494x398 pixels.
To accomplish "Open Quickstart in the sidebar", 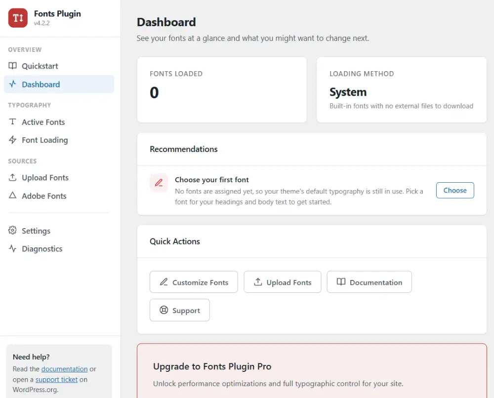I will pyautogui.click(x=59, y=66).
